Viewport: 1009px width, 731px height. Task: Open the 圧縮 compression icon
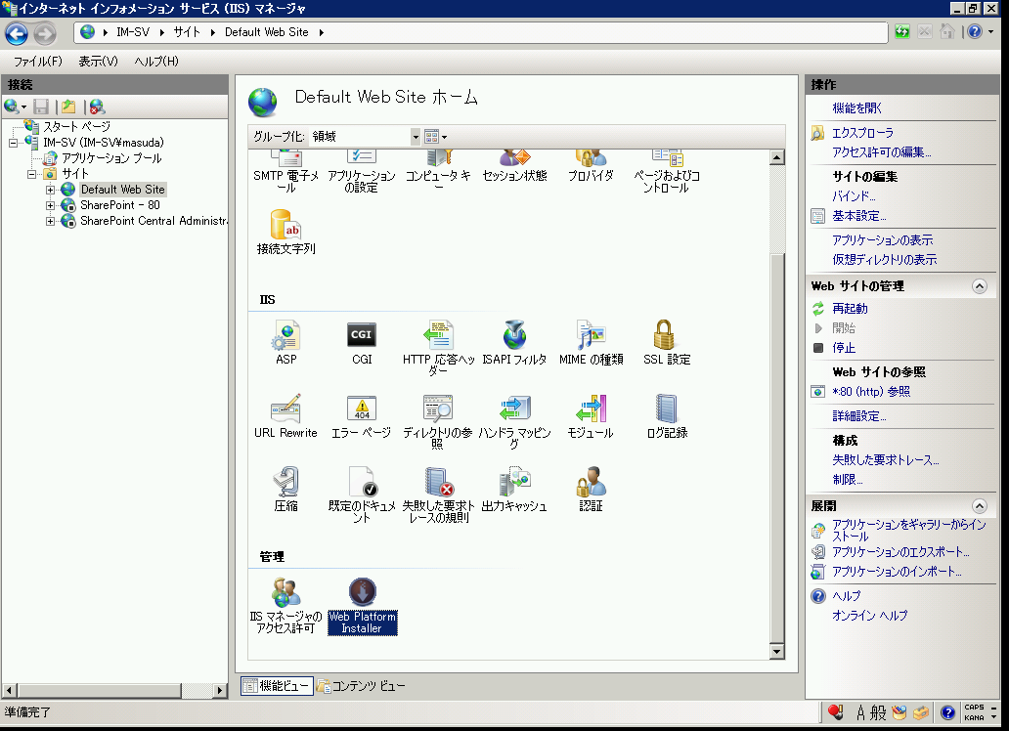tap(285, 483)
